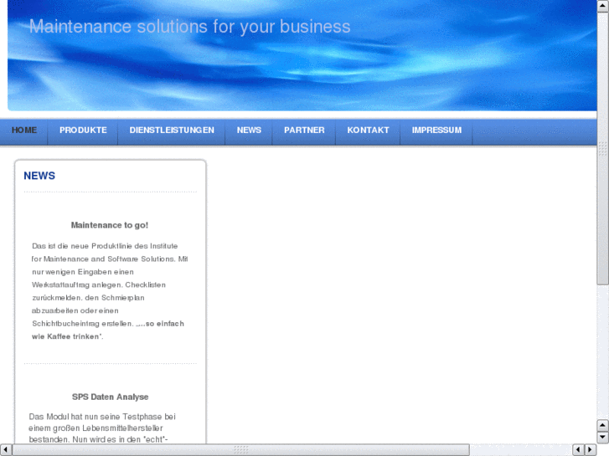The width and height of the screenshot is (609, 456).
Task: Go to the DIENSTLEISTUNGEN page
Action: click(x=172, y=131)
